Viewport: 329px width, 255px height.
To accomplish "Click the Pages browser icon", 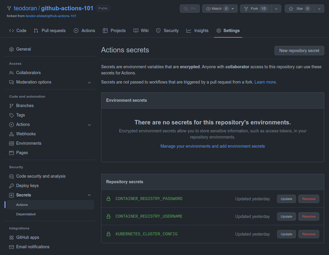I will pyautogui.click(x=11, y=153).
